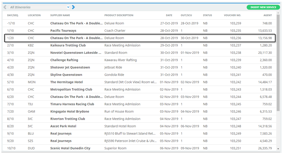
Task: Sort by Supplier Name column header
Action: [60, 15]
